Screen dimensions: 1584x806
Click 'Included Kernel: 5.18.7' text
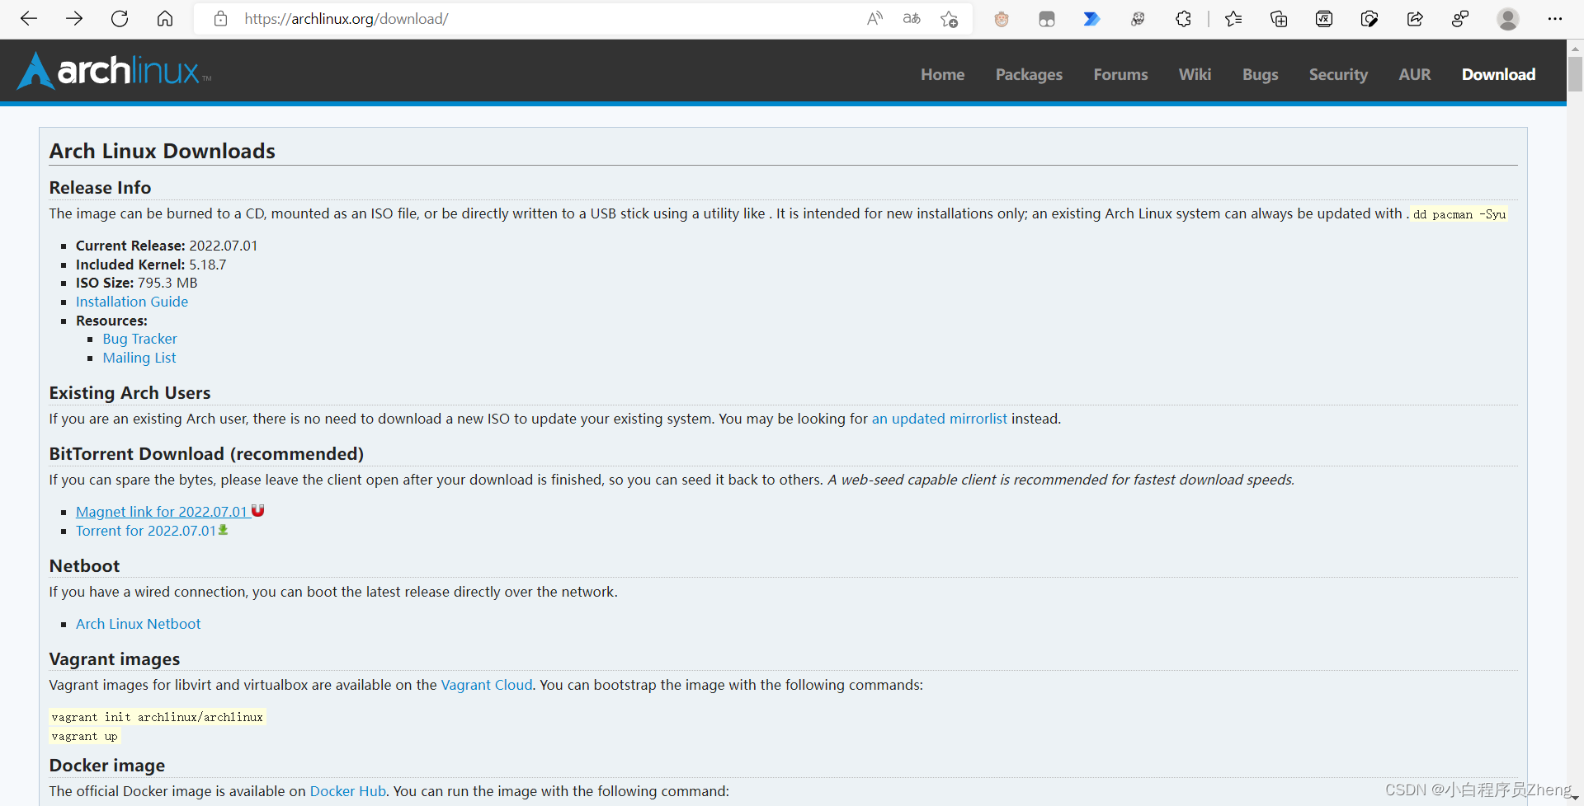[x=151, y=265]
